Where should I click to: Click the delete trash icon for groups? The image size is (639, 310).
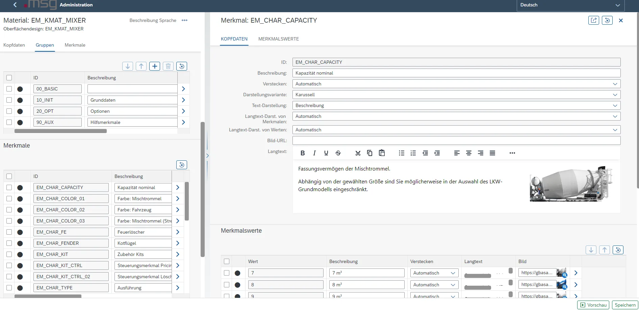tap(168, 66)
